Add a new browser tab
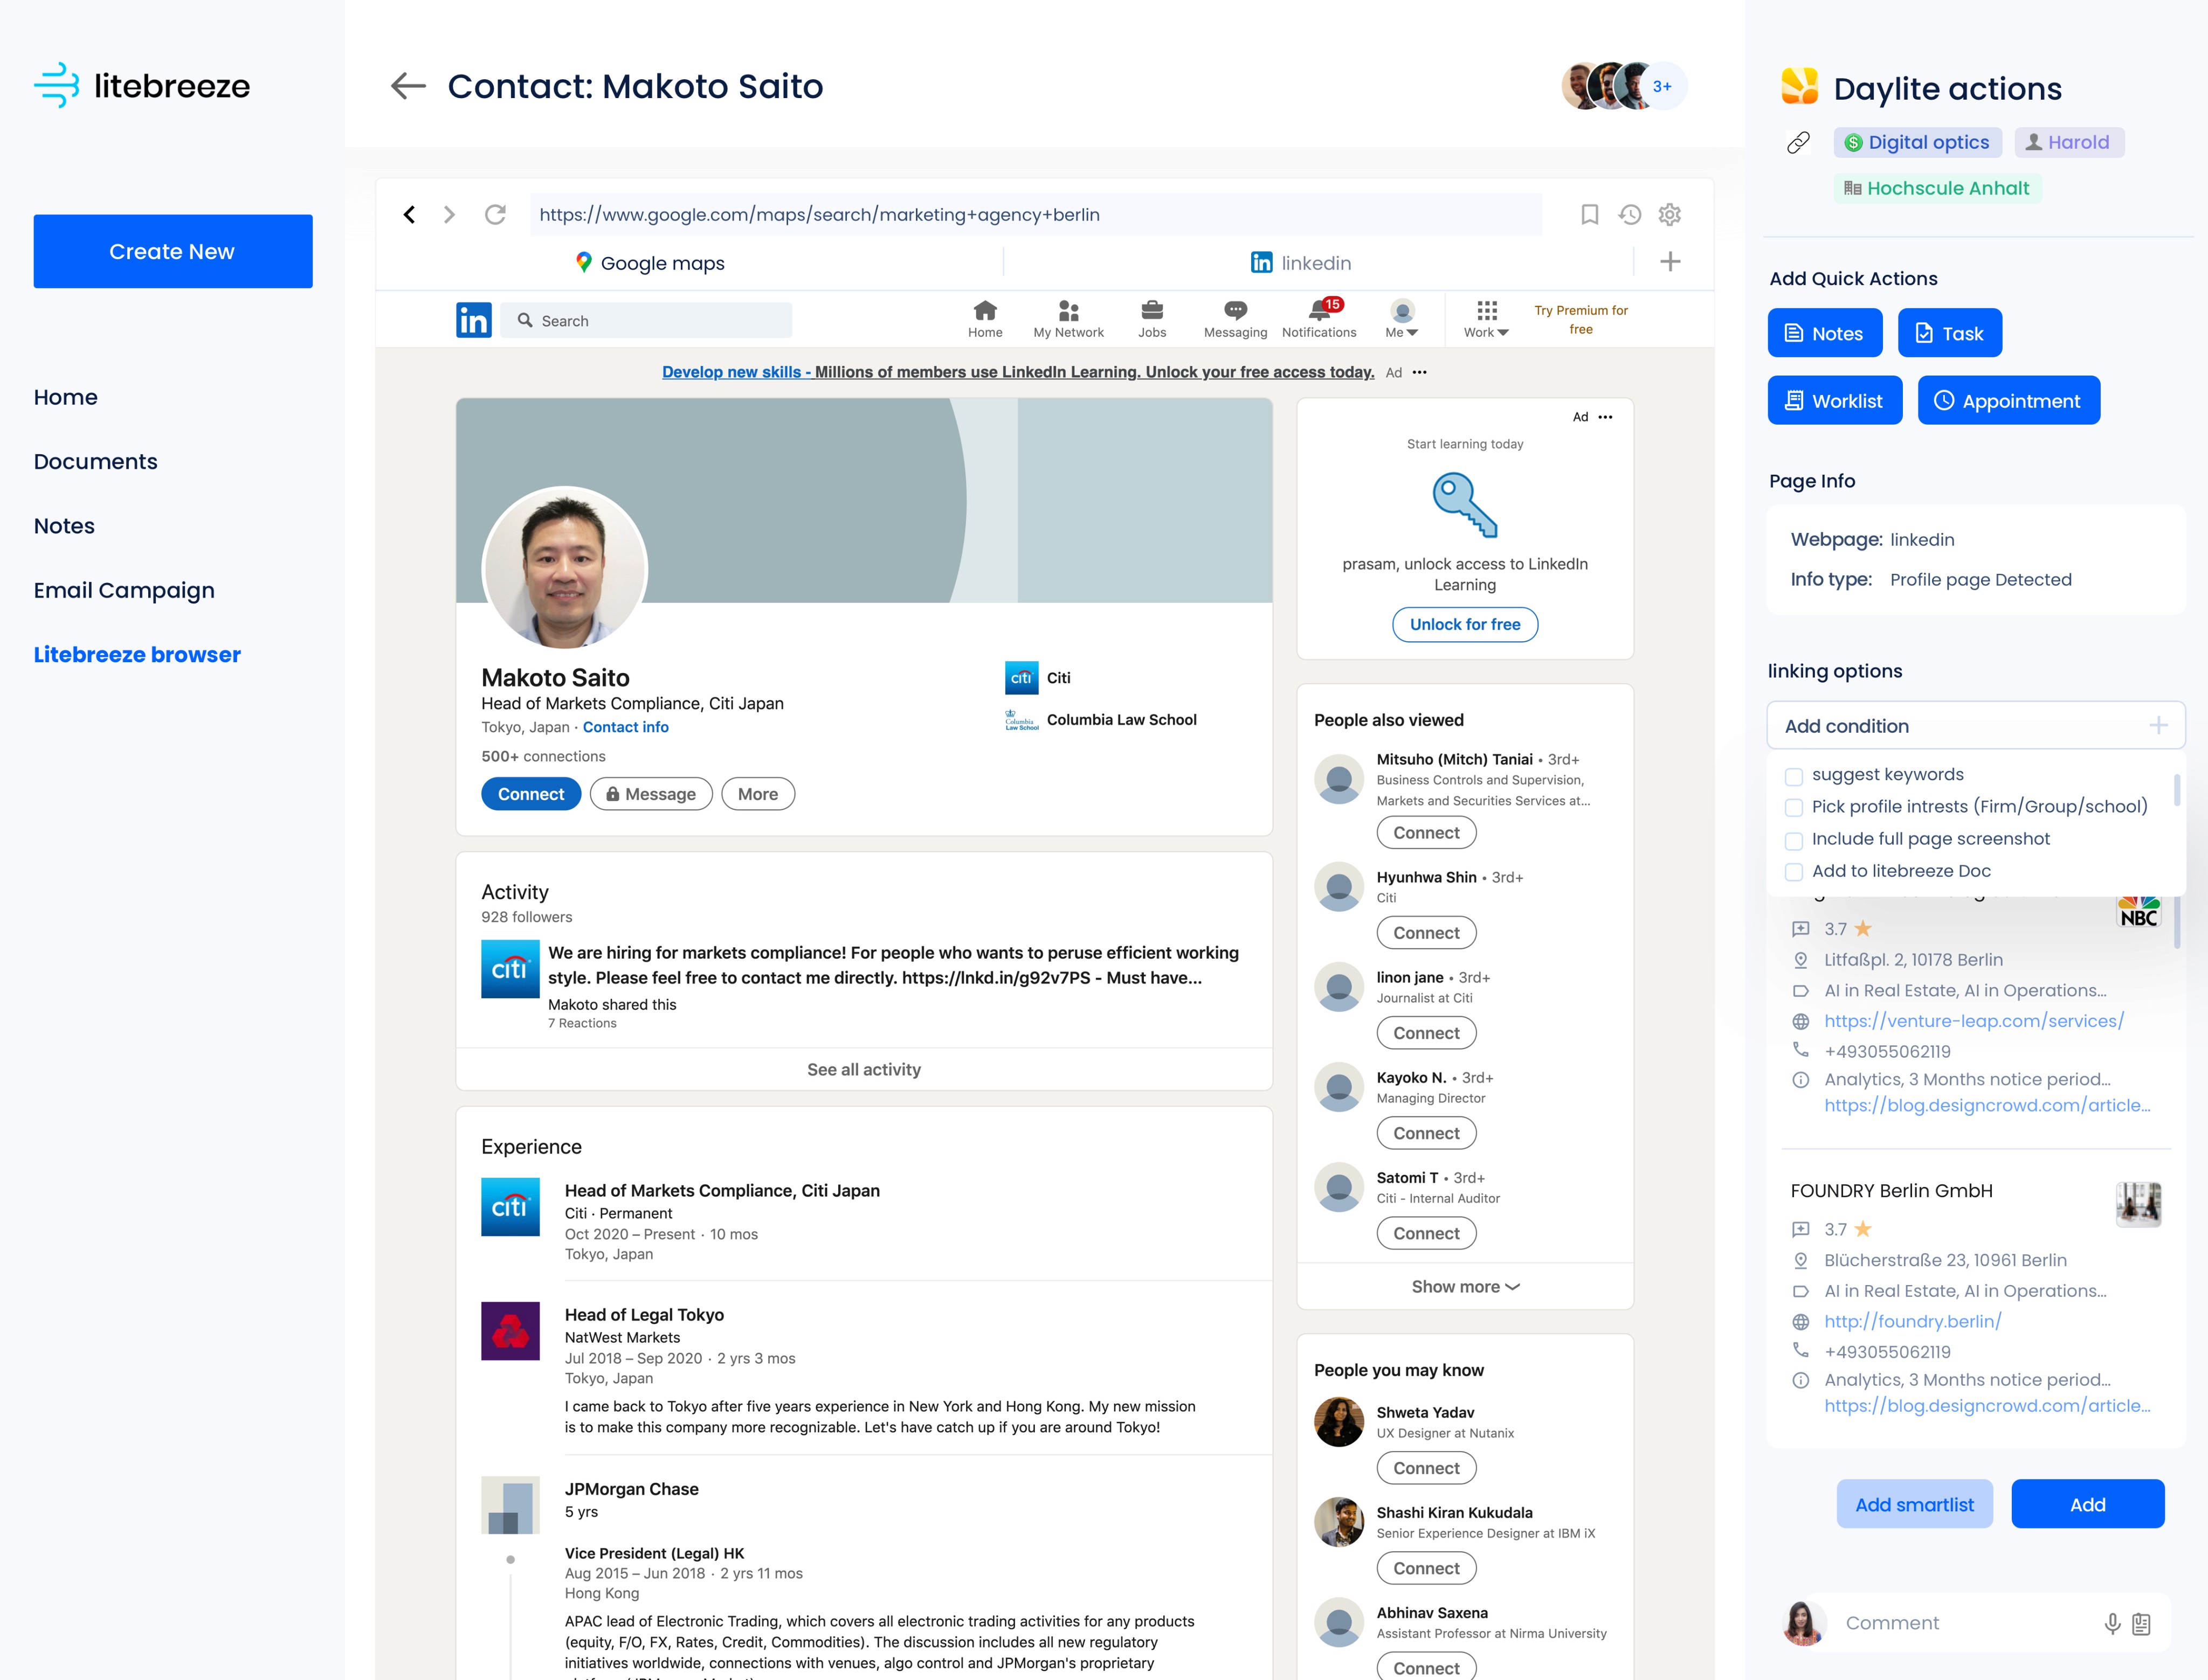 (x=1670, y=262)
